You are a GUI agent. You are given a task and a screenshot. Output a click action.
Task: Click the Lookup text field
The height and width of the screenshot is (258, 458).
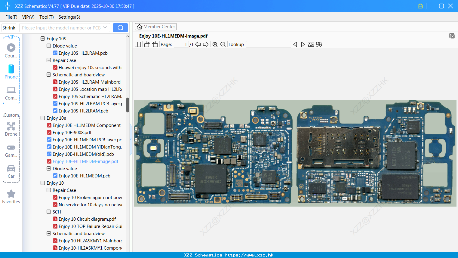coord(268,45)
